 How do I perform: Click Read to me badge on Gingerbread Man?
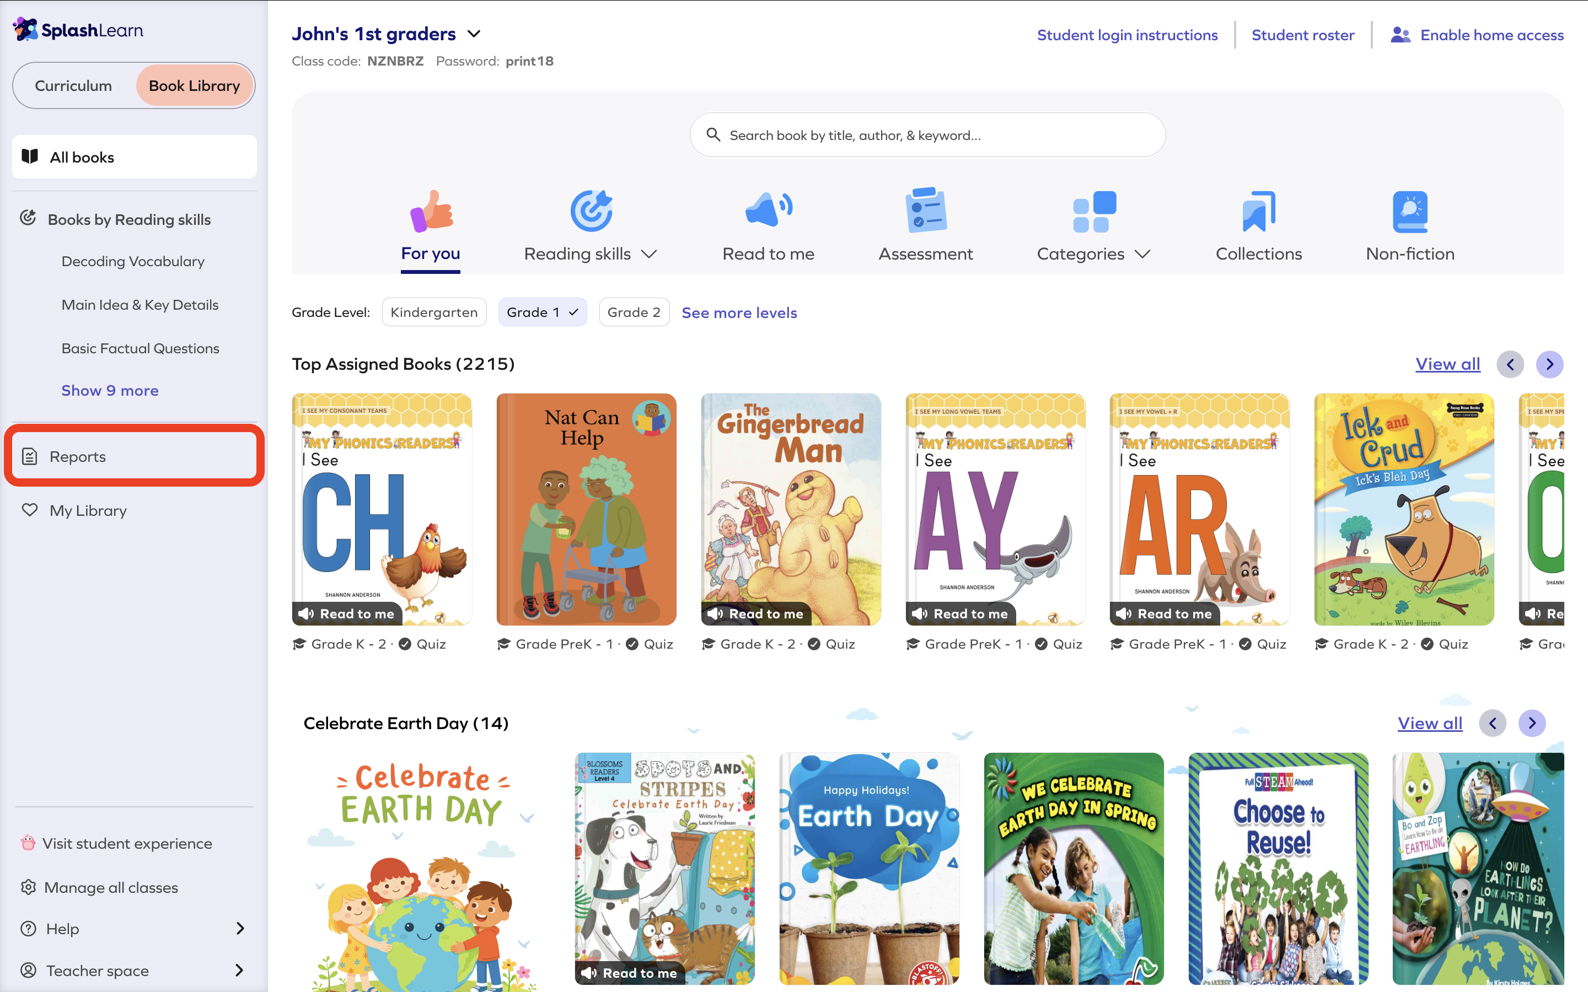tap(756, 613)
